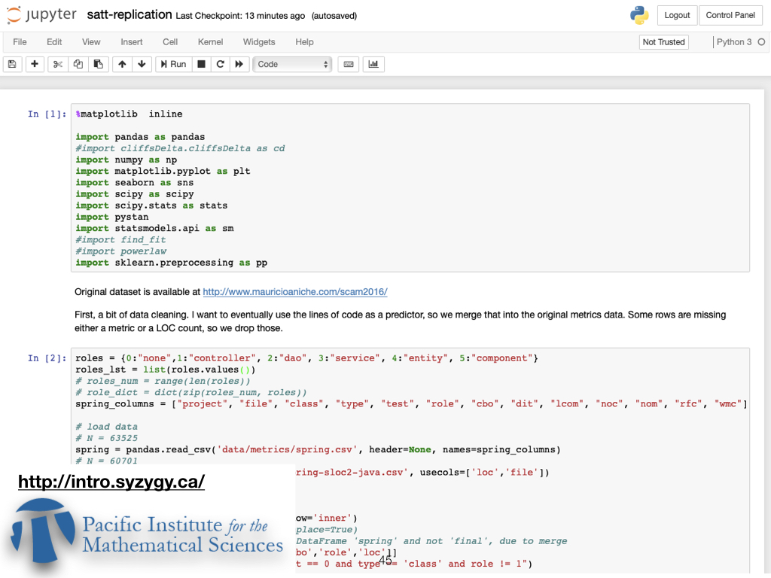Open the Widgets menu

coord(258,42)
